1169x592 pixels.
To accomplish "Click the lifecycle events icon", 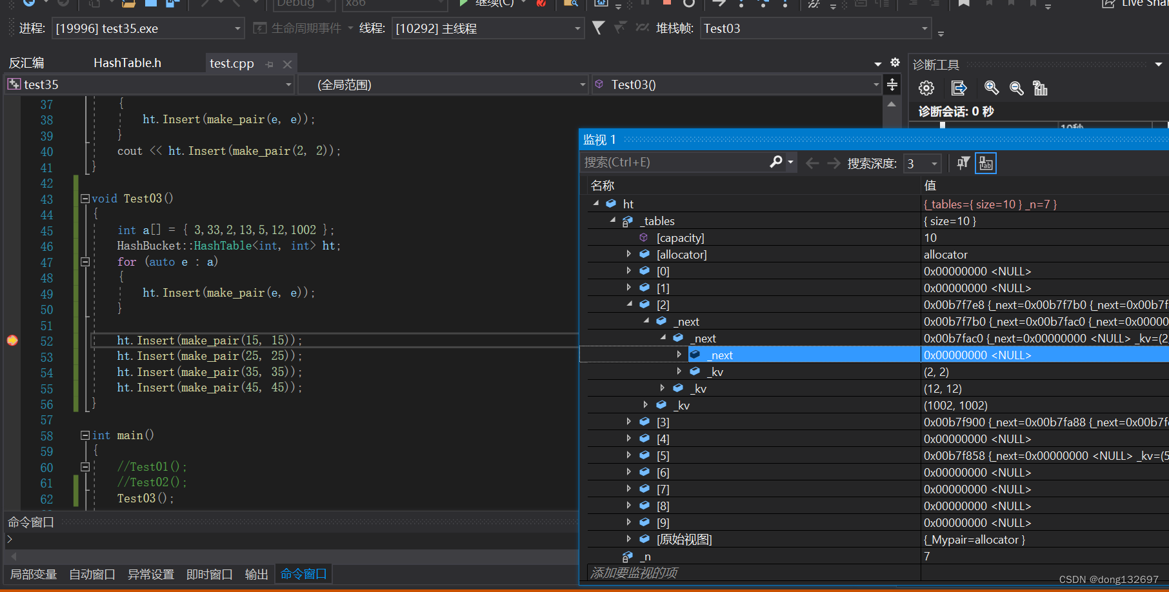I will (x=259, y=28).
